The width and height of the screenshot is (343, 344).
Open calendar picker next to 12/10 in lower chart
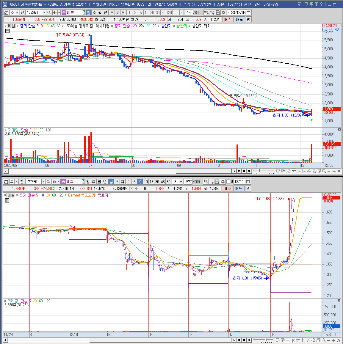coord(248,182)
